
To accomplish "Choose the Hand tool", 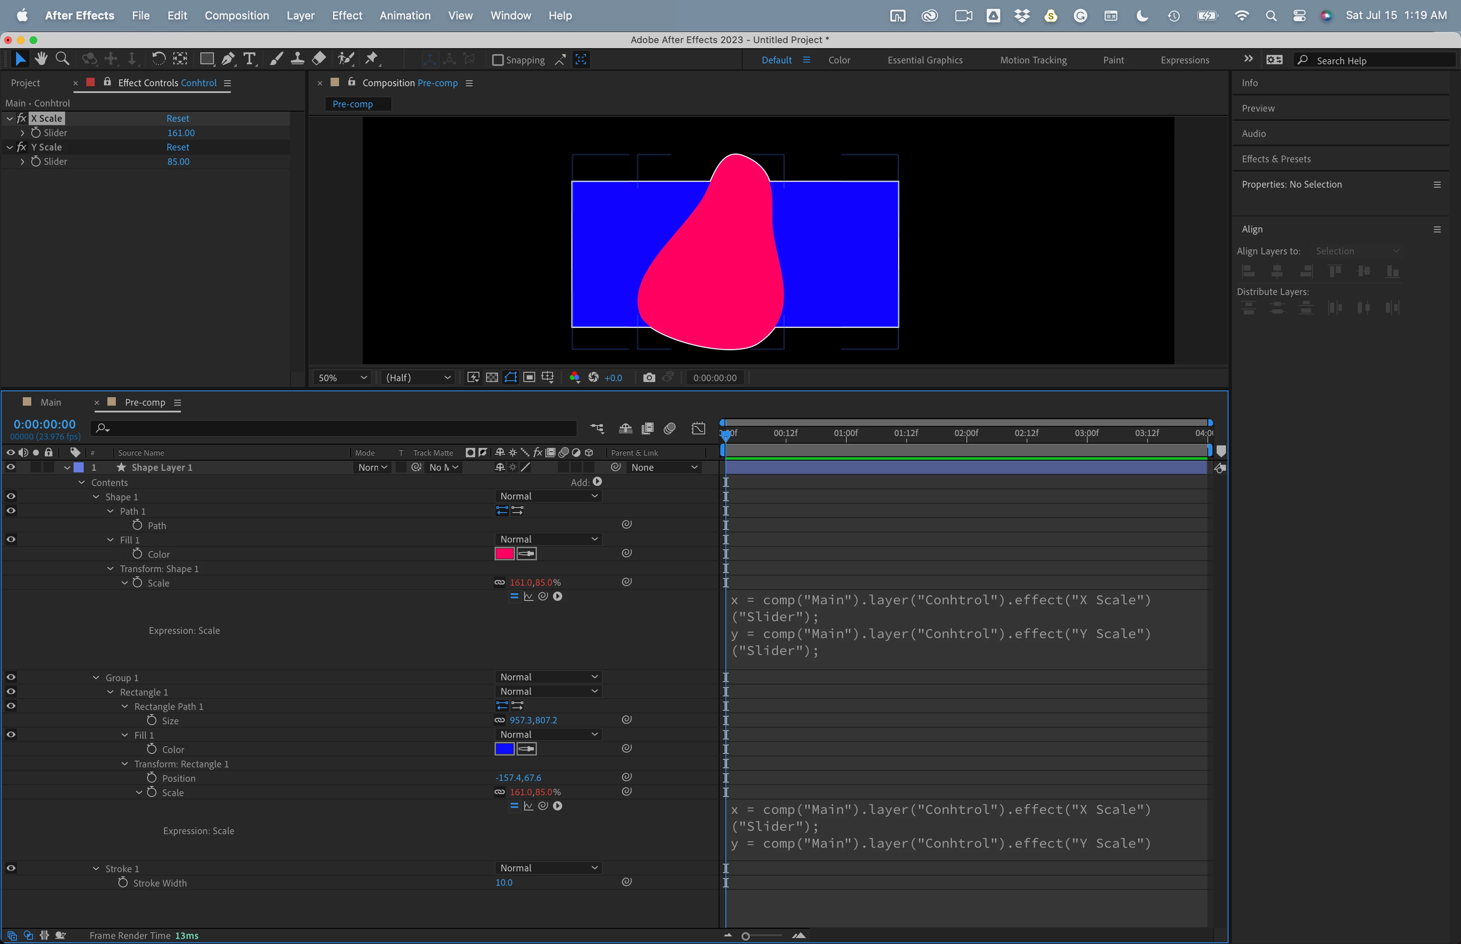I will coord(41,59).
